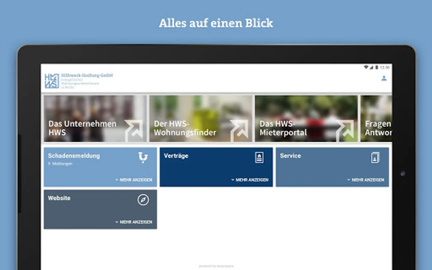
Task: Expand Mehr Anzeigen under Schadensmeldung
Action: 134,180
